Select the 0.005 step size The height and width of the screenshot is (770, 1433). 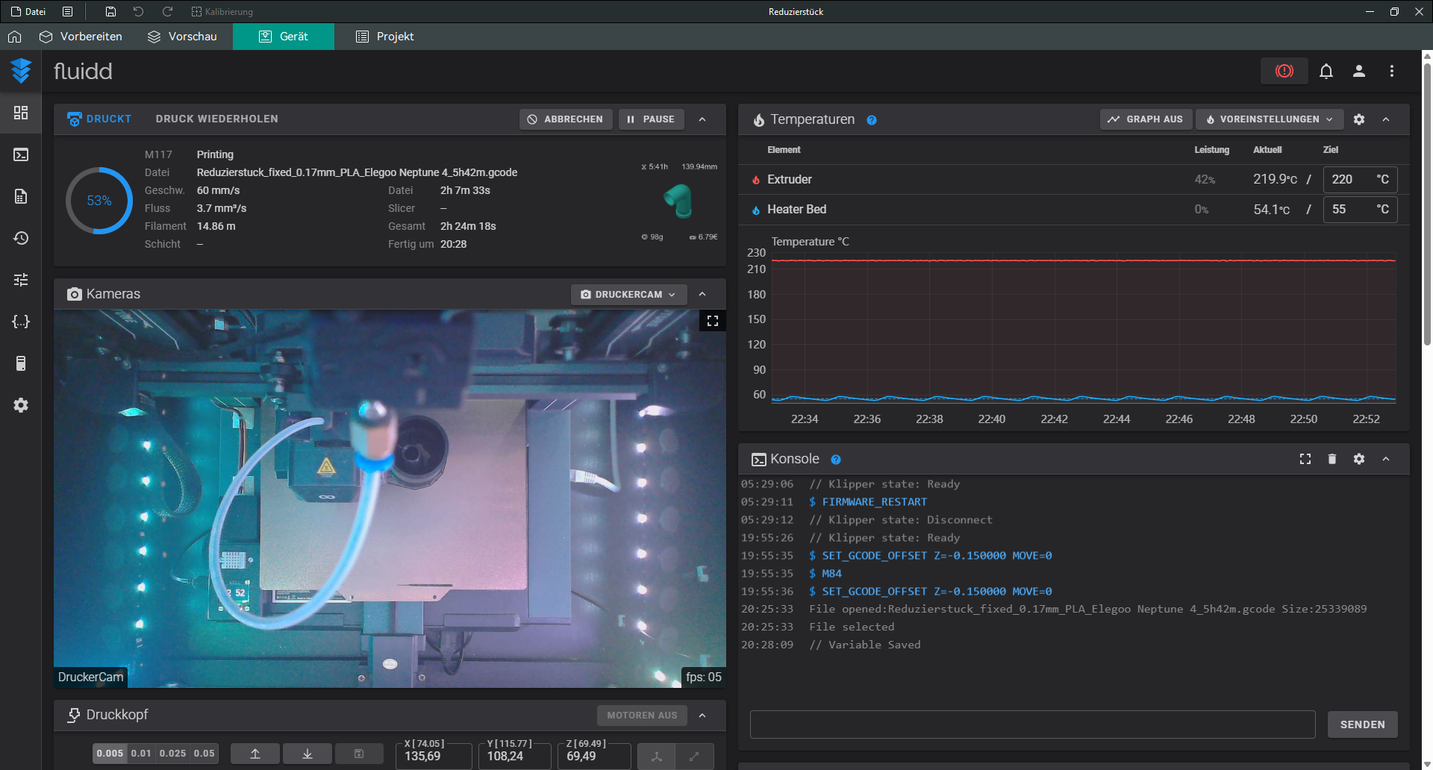coord(110,754)
